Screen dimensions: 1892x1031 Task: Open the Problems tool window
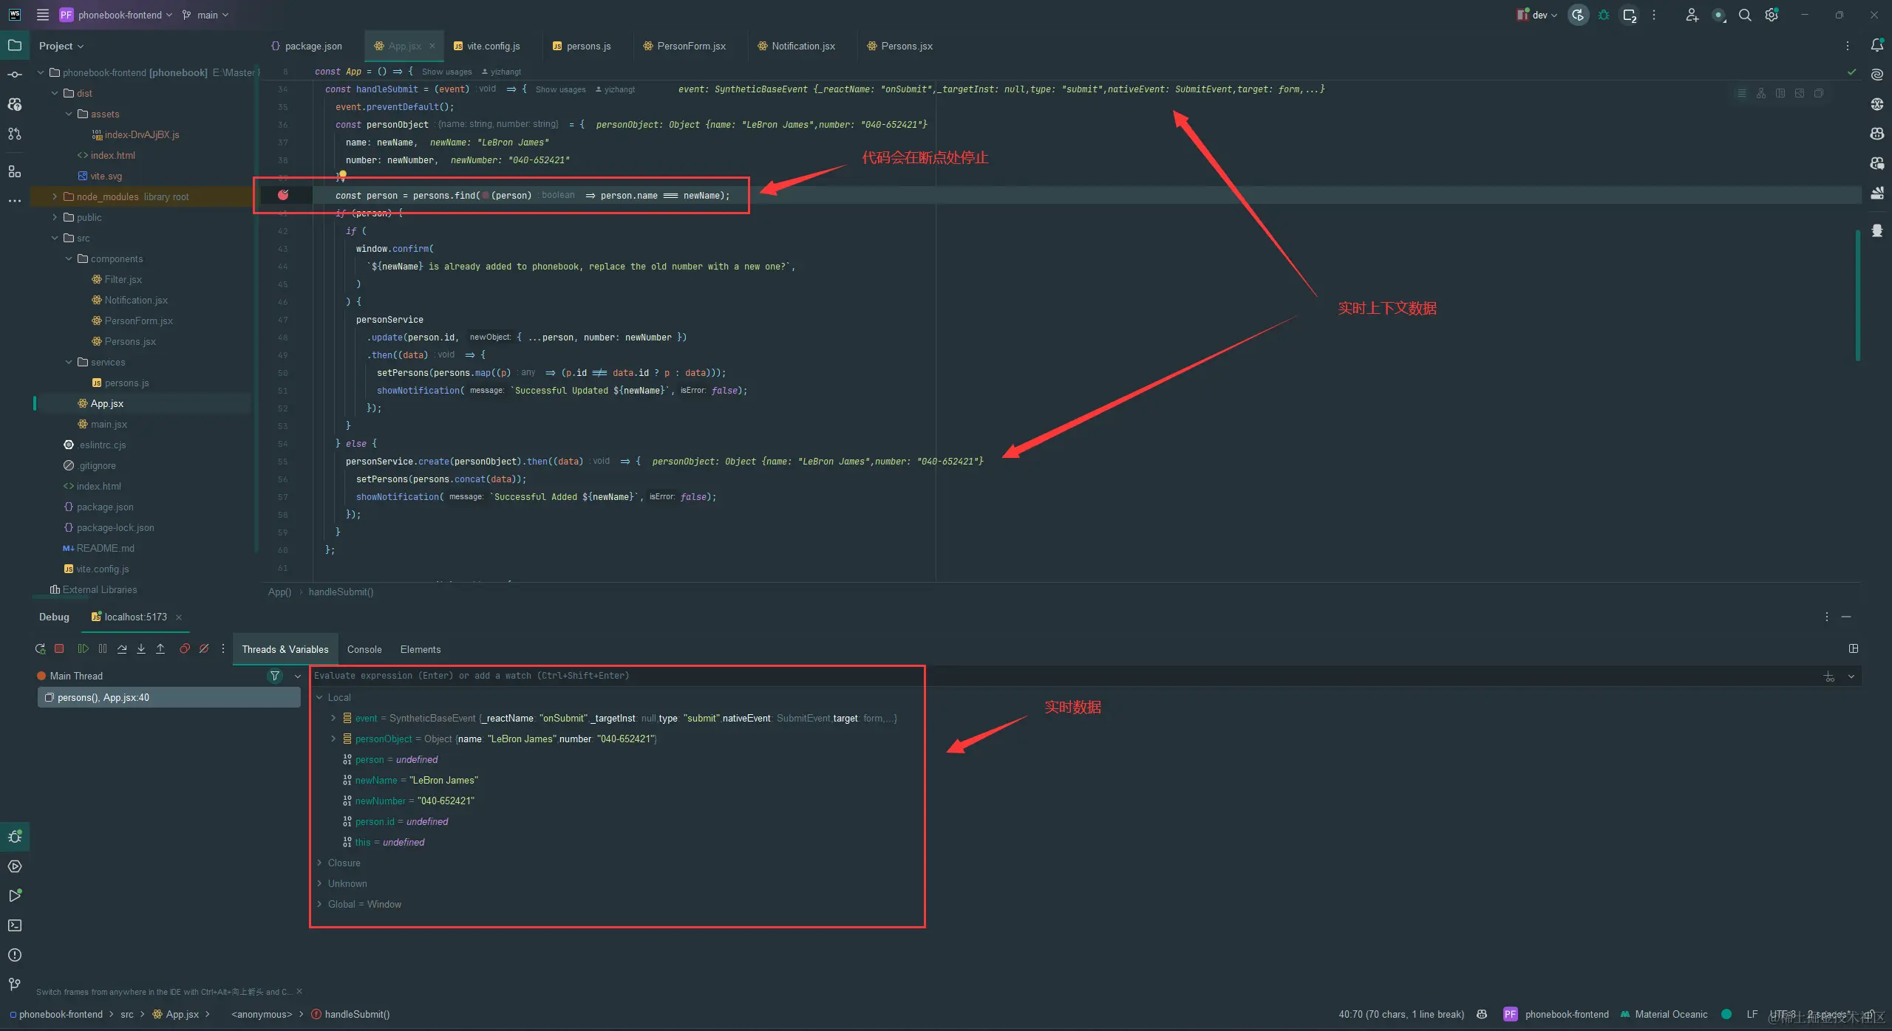pos(15,954)
